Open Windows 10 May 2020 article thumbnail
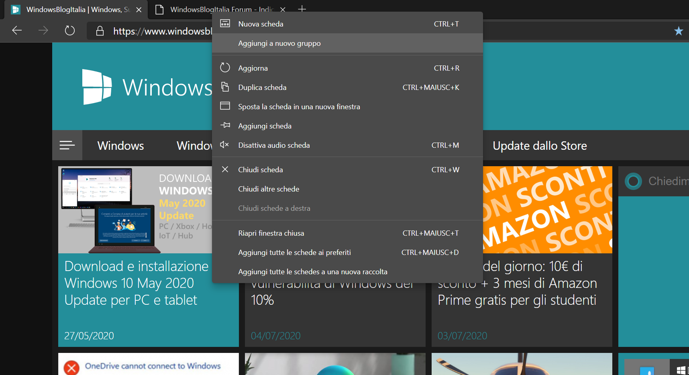 (135, 210)
